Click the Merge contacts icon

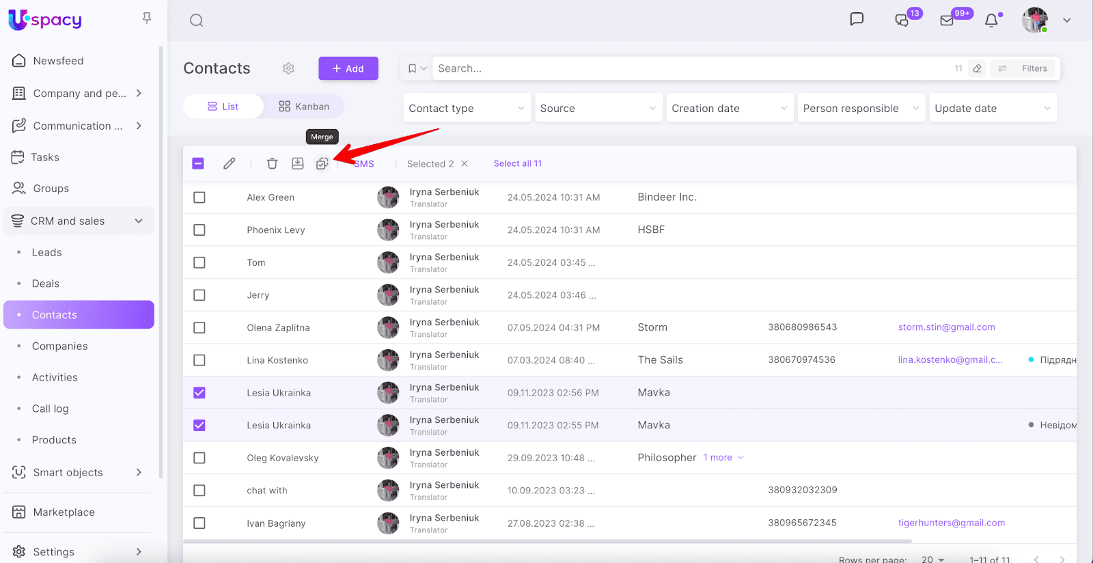click(x=322, y=163)
